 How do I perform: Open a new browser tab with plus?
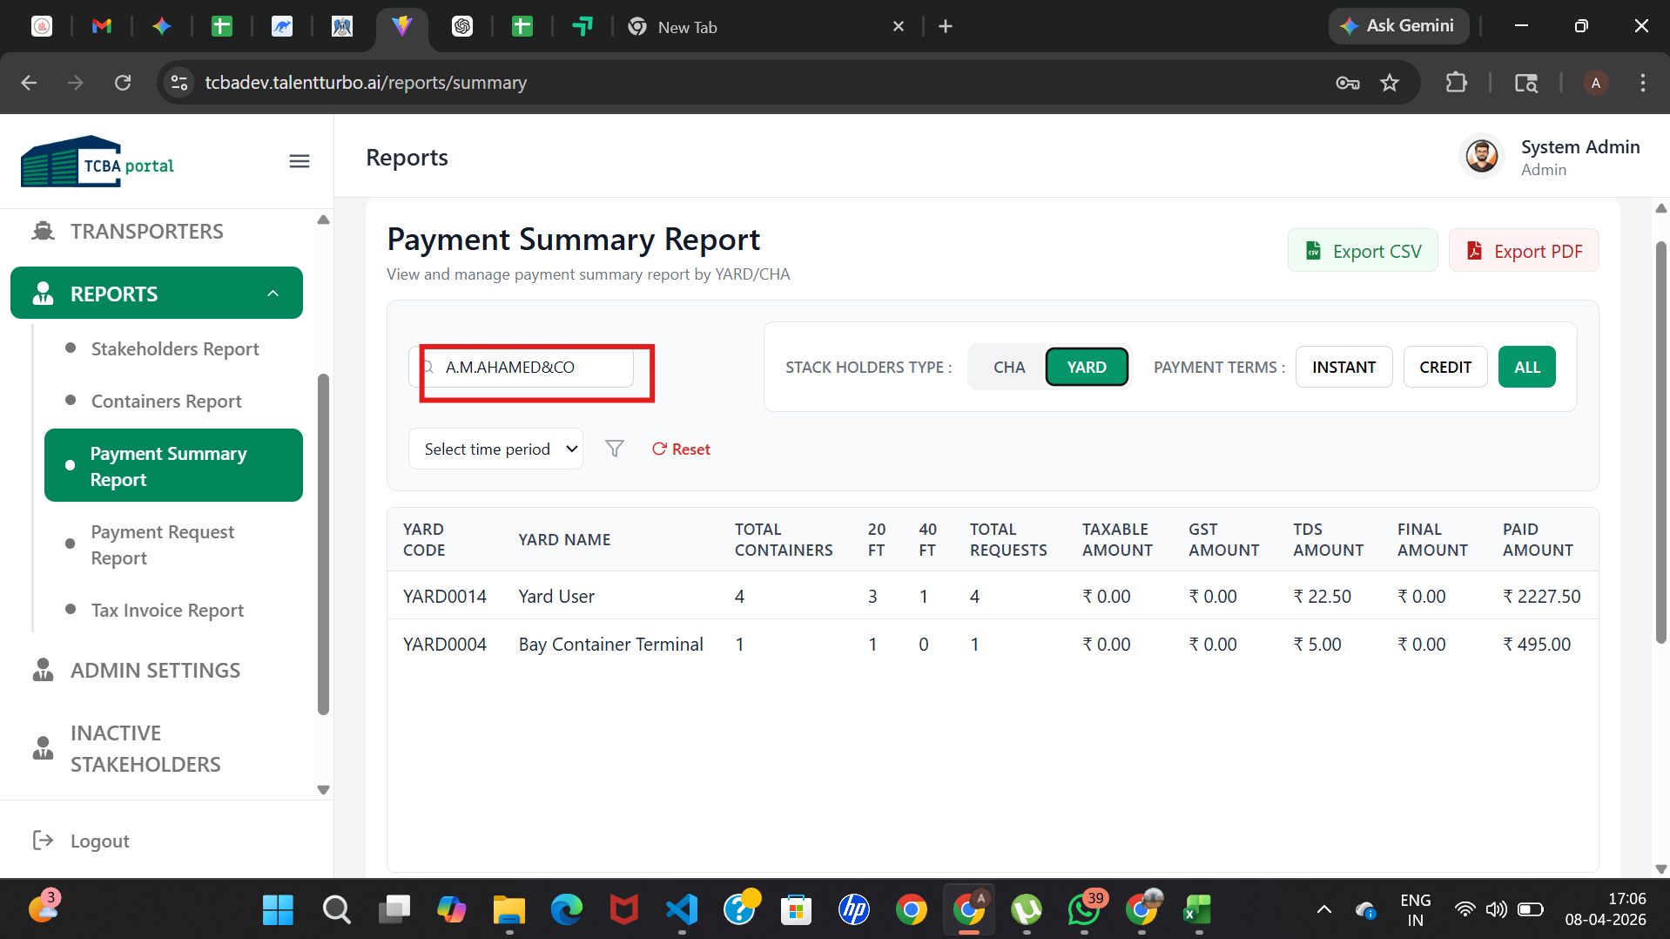pos(946,27)
